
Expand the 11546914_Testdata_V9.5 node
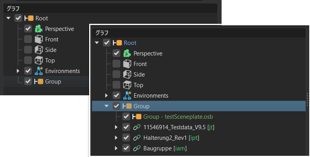(x=116, y=127)
